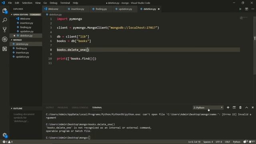Image resolution: width=256 pixels, height=144 pixels.
Task: Open the Manage settings gear
Action: click(x=4, y=135)
